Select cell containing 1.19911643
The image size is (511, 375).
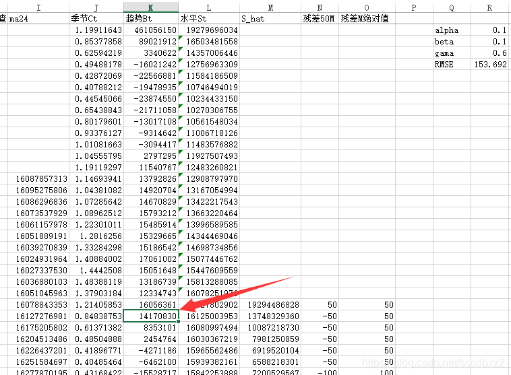click(96, 30)
